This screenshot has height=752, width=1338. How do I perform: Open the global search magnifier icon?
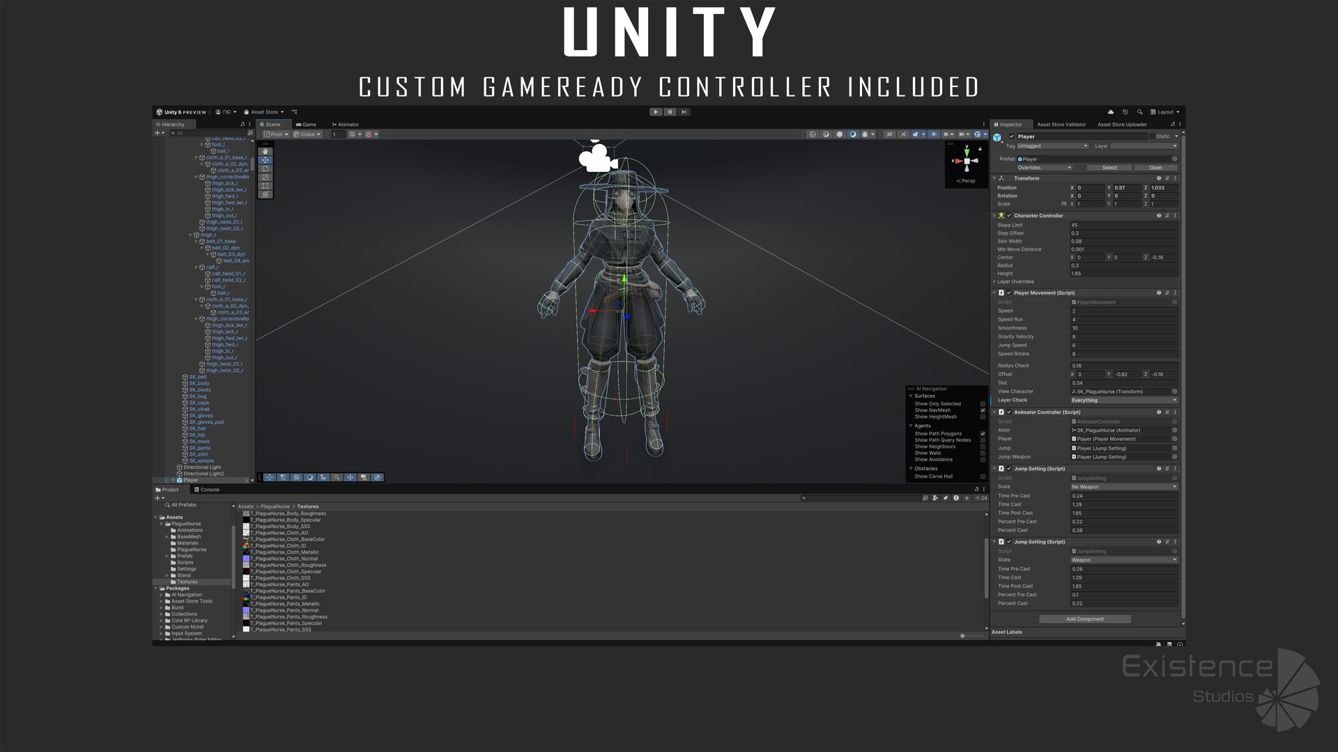tap(1139, 112)
